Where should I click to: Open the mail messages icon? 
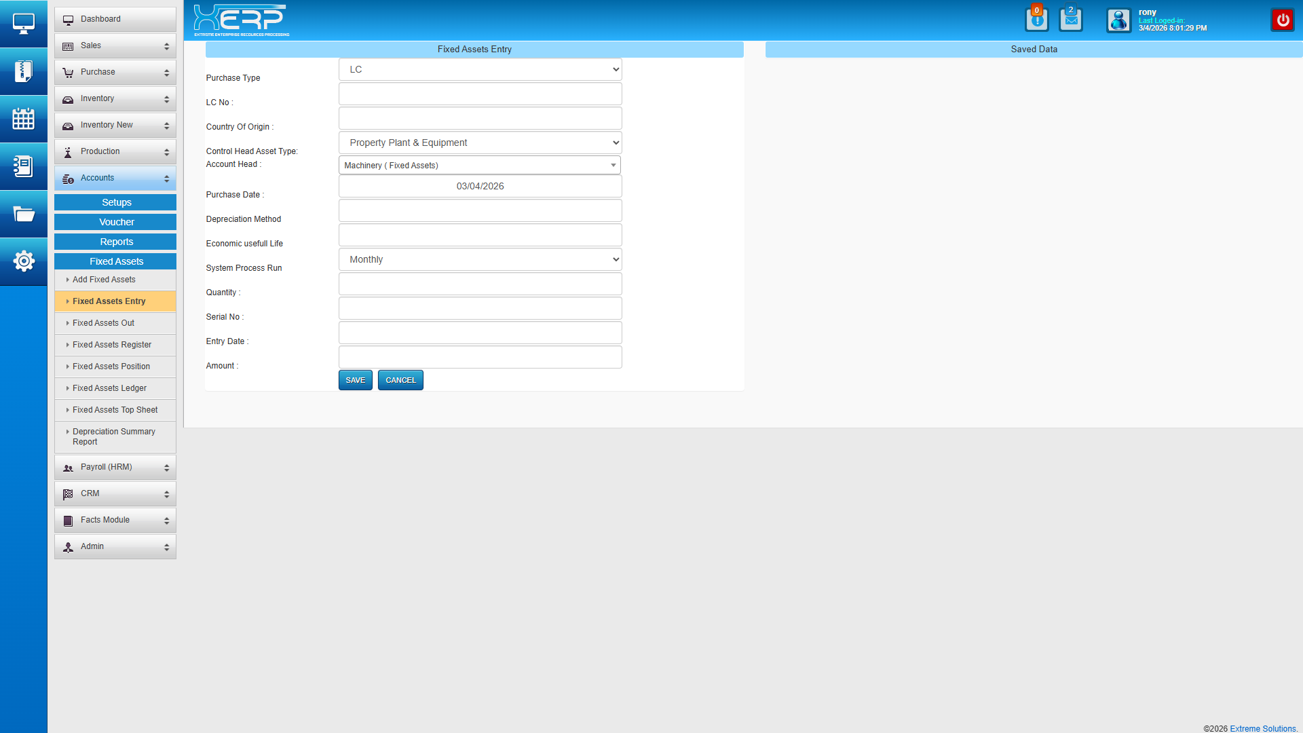[1071, 20]
